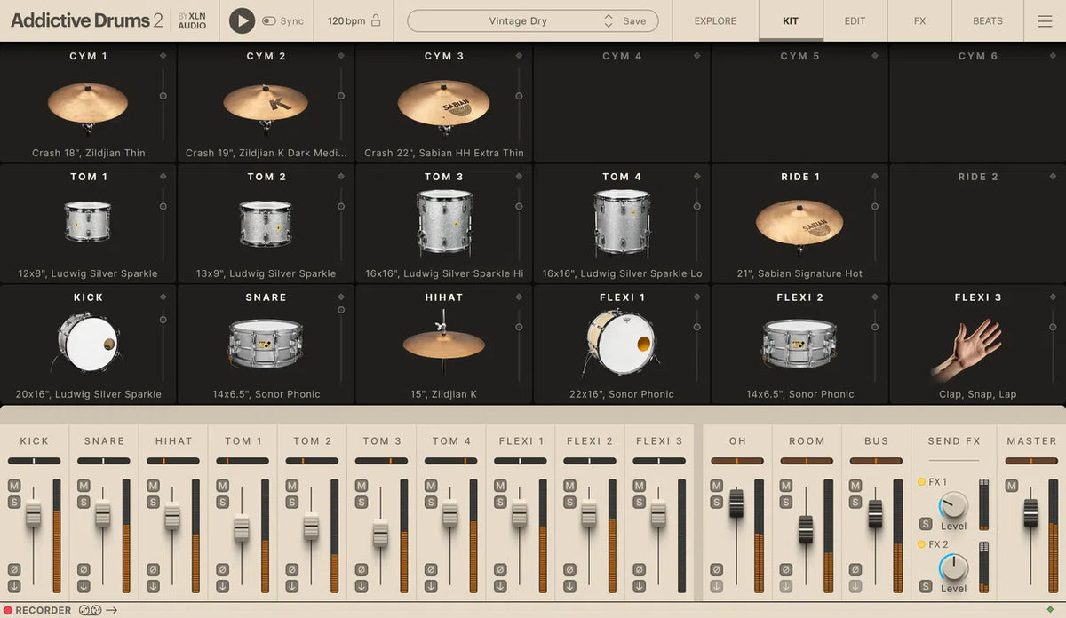Click the arrow icon next to the Recorder label

[111, 610]
